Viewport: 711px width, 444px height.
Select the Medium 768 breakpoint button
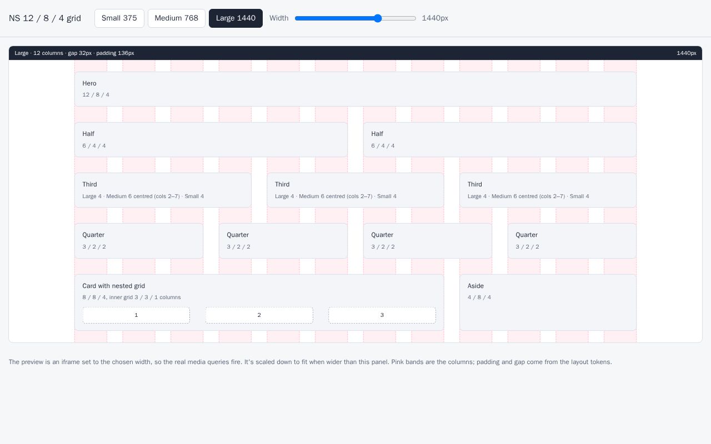(177, 18)
